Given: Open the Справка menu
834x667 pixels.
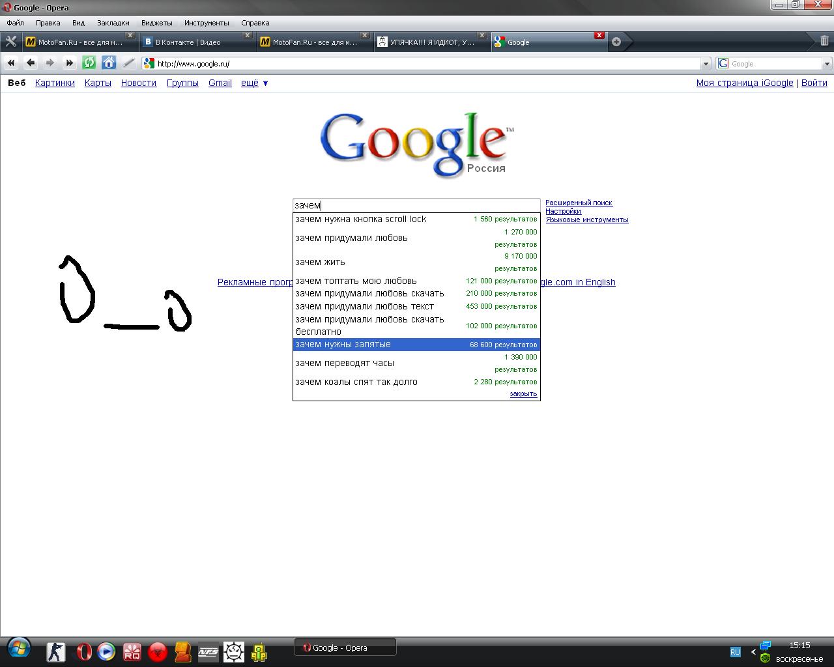Looking at the screenshot, I should tap(255, 23).
